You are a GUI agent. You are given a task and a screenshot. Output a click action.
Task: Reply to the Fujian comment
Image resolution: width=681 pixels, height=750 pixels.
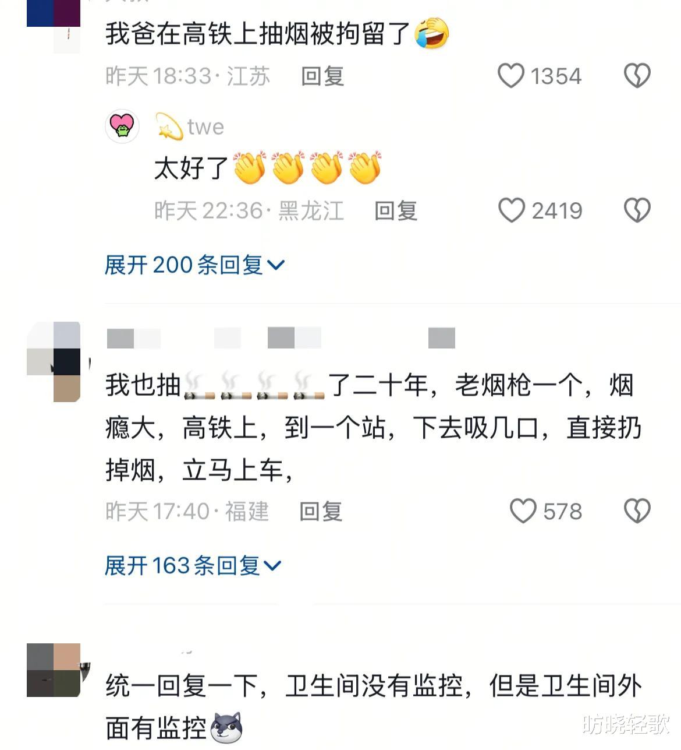[x=321, y=512]
